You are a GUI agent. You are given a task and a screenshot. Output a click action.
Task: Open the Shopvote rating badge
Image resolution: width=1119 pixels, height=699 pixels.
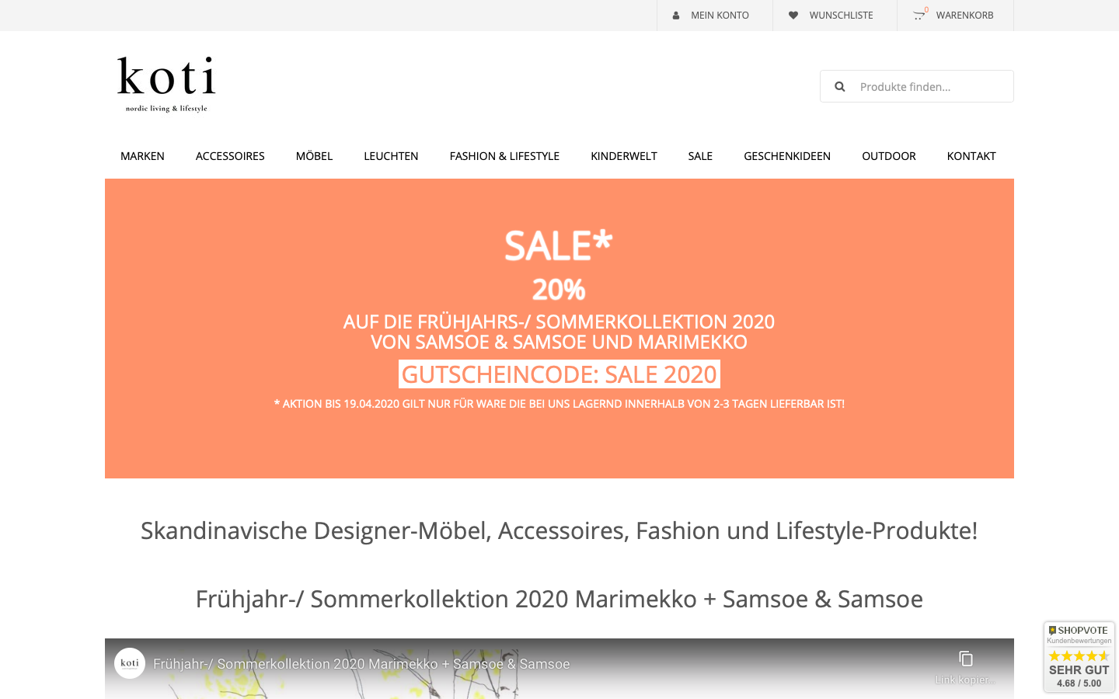pyautogui.click(x=1079, y=657)
